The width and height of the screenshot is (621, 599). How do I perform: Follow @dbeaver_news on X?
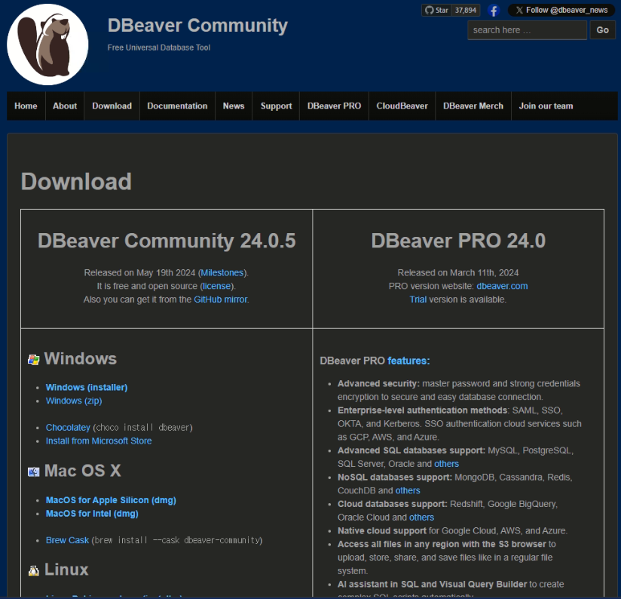click(561, 11)
